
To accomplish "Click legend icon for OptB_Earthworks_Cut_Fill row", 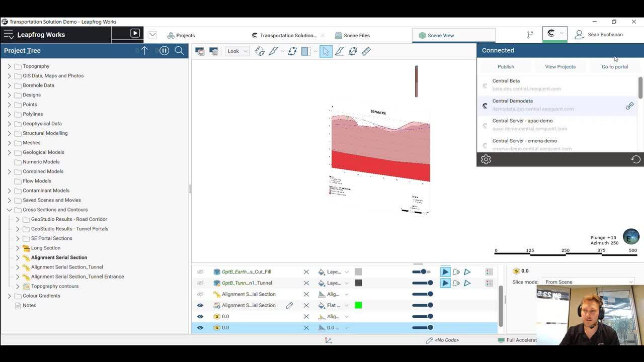I will (489, 272).
